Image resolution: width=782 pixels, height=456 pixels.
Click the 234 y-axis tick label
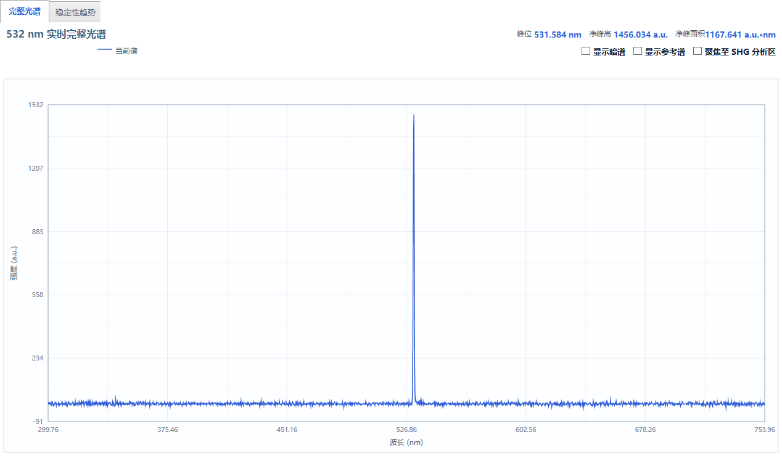(x=38, y=358)
